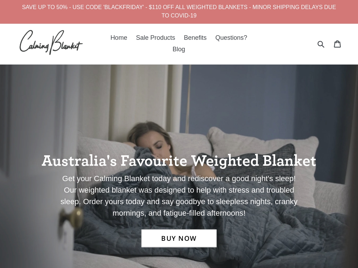Open the shopping cart bag icon
Viewport: 358px width, 268px height.
(x=337, y=44)
